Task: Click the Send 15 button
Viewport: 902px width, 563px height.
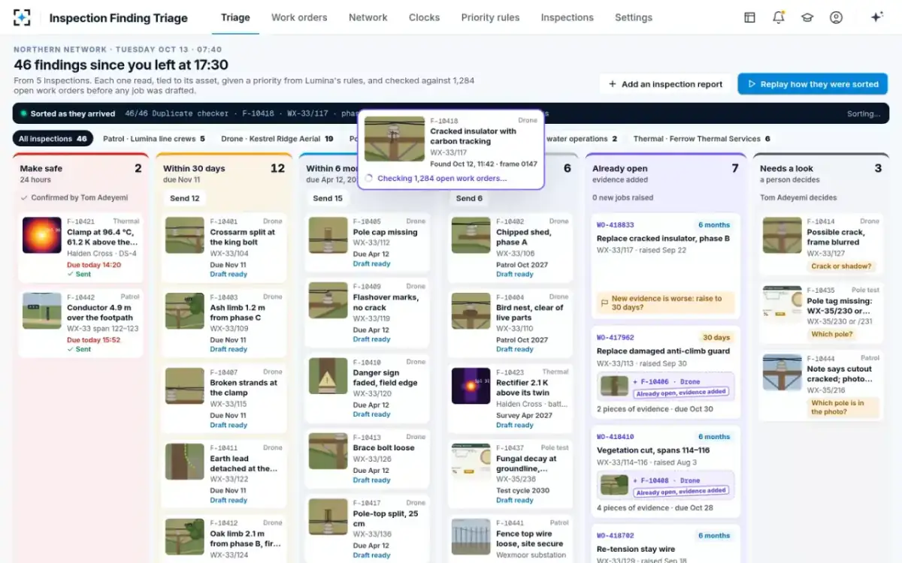Action: [328, 198]
